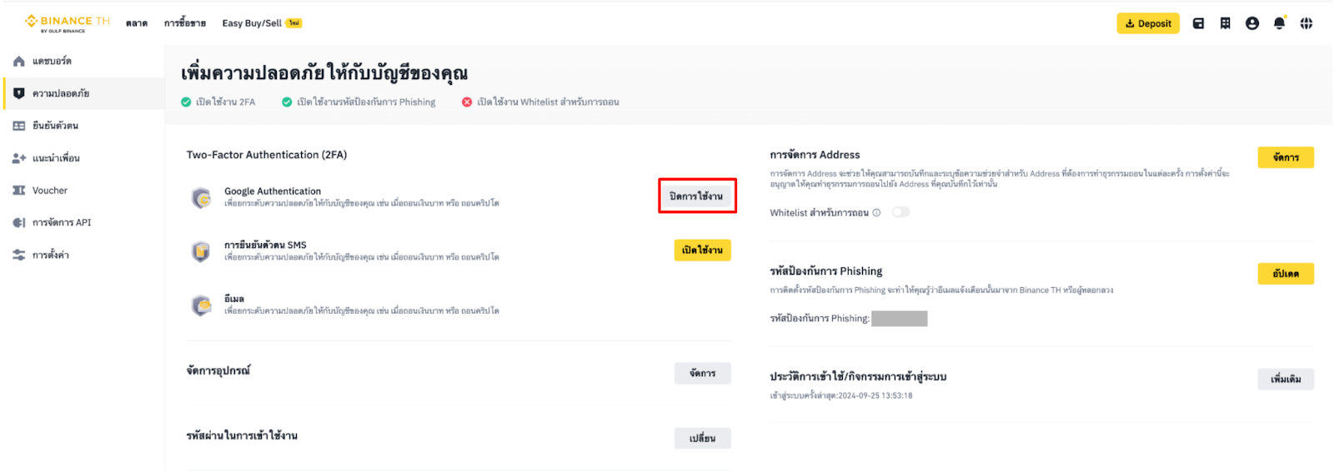1334x471 pixels.
Task: Open the user profile account icon
Action: coord(1251,23)
